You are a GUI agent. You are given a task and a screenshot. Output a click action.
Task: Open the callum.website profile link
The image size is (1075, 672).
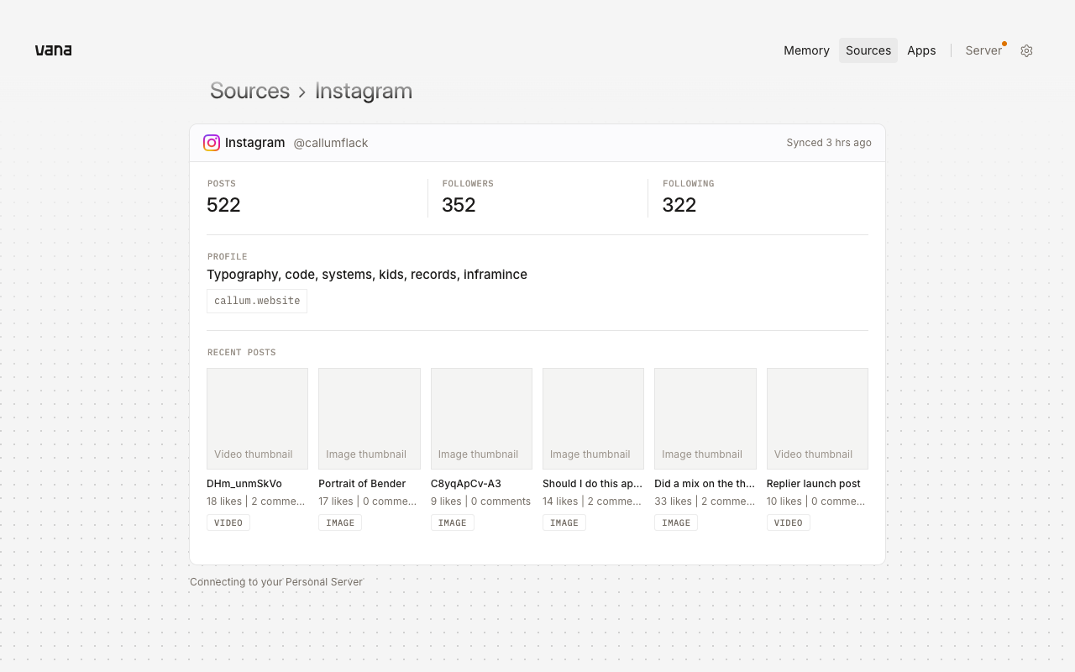257,301
